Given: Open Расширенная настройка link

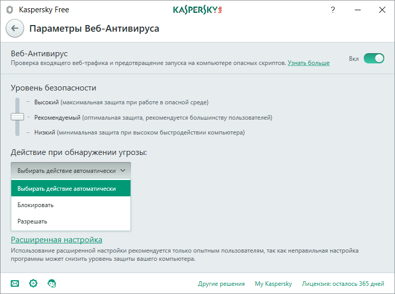Looking at the screenshot, I should 56,240.
